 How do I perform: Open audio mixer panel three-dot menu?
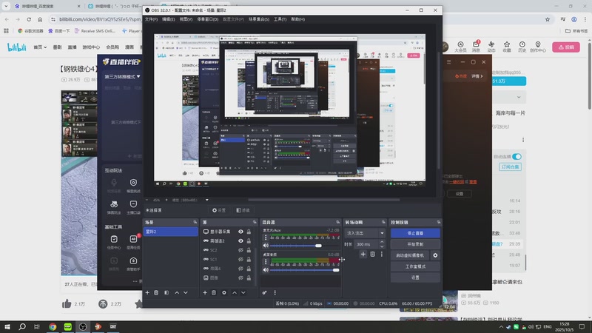click(x=275, y=292)
